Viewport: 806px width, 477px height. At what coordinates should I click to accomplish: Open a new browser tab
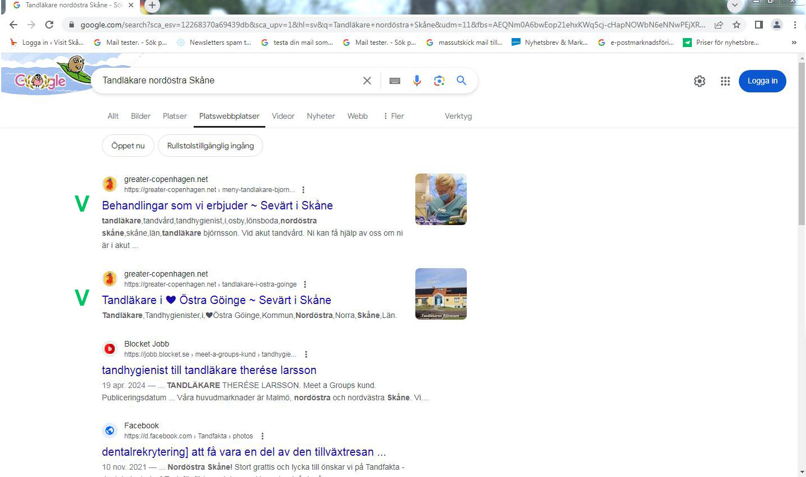[x=152, y=5]
